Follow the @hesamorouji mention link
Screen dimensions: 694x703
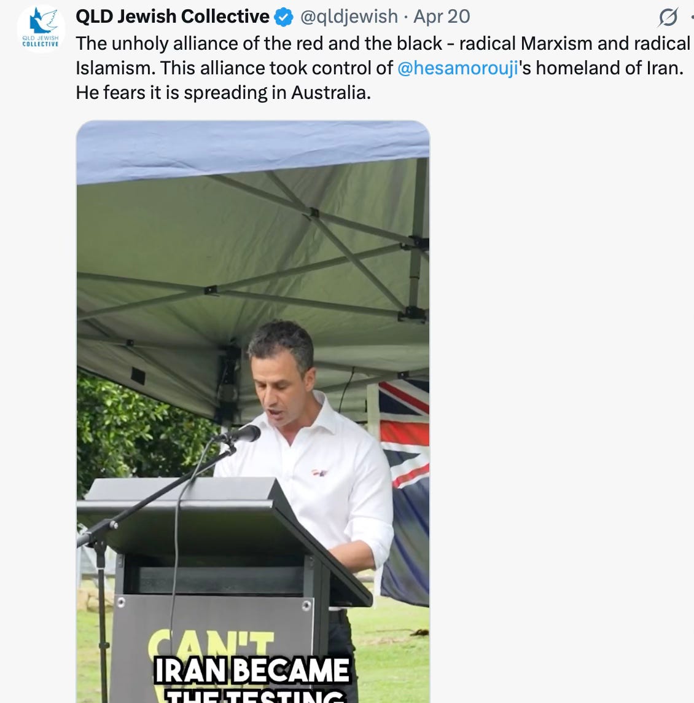pyautogui.click(x=458, y=68)
